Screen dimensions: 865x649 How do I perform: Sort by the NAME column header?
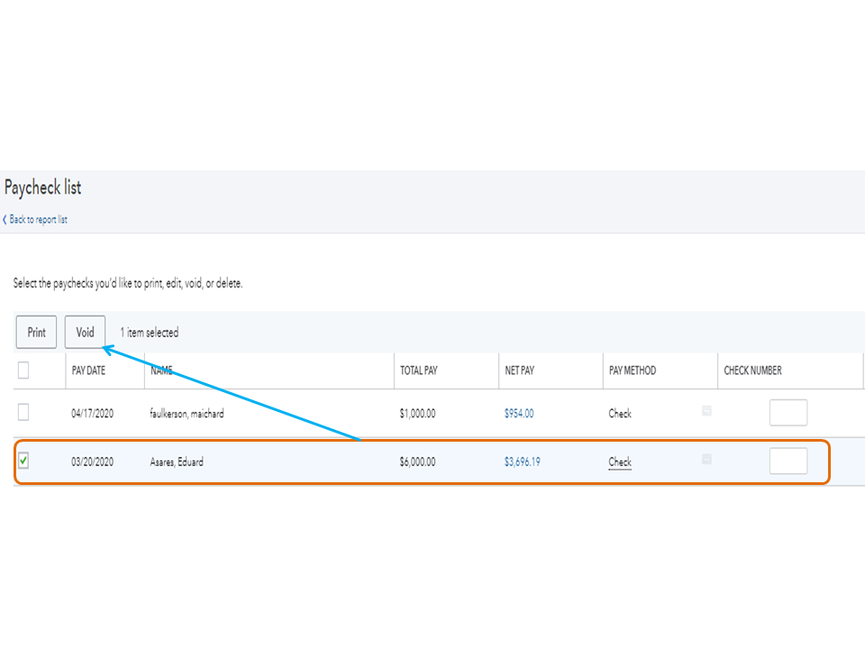pyautogui.click(x=161, y=370)
